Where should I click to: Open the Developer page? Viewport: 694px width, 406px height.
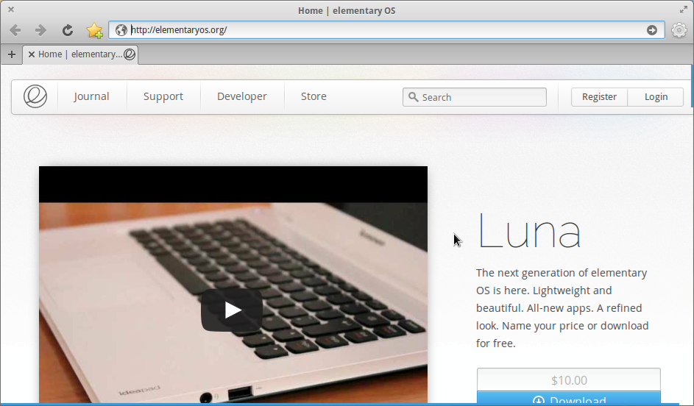pos(242,96)
